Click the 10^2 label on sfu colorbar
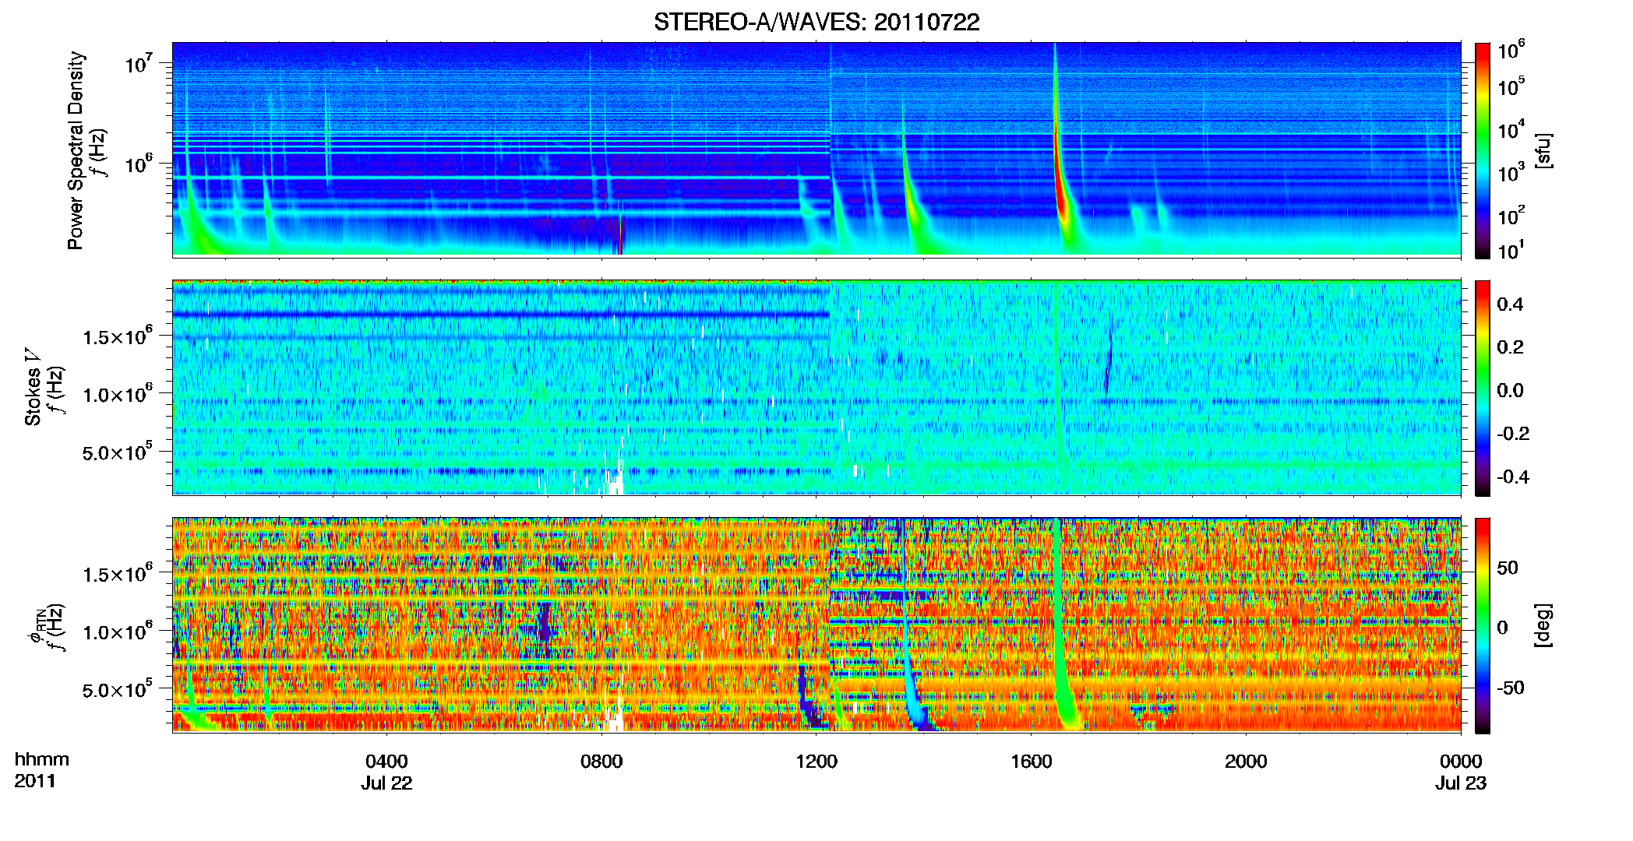This screenshot has width=1633, height=841. coord(1511,215)
